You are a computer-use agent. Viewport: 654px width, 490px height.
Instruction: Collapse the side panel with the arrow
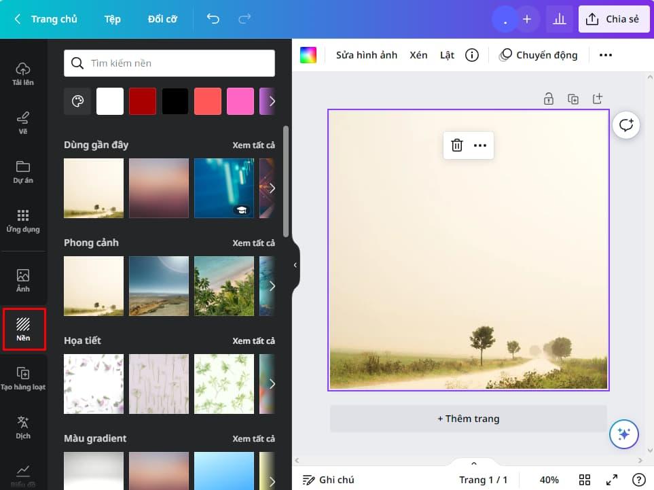pyautogui.click(x=295, y=266)
